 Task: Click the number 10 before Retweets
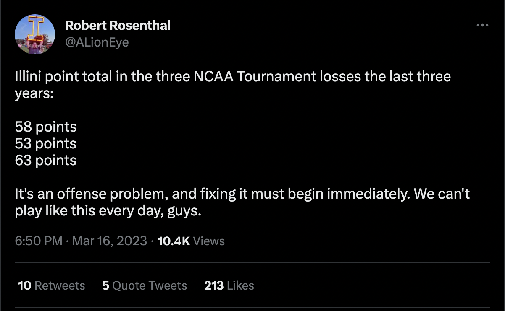(x=25, y=285)
